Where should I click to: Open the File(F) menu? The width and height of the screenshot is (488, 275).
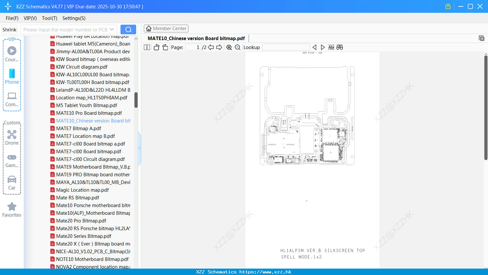(x=12, y=18)
